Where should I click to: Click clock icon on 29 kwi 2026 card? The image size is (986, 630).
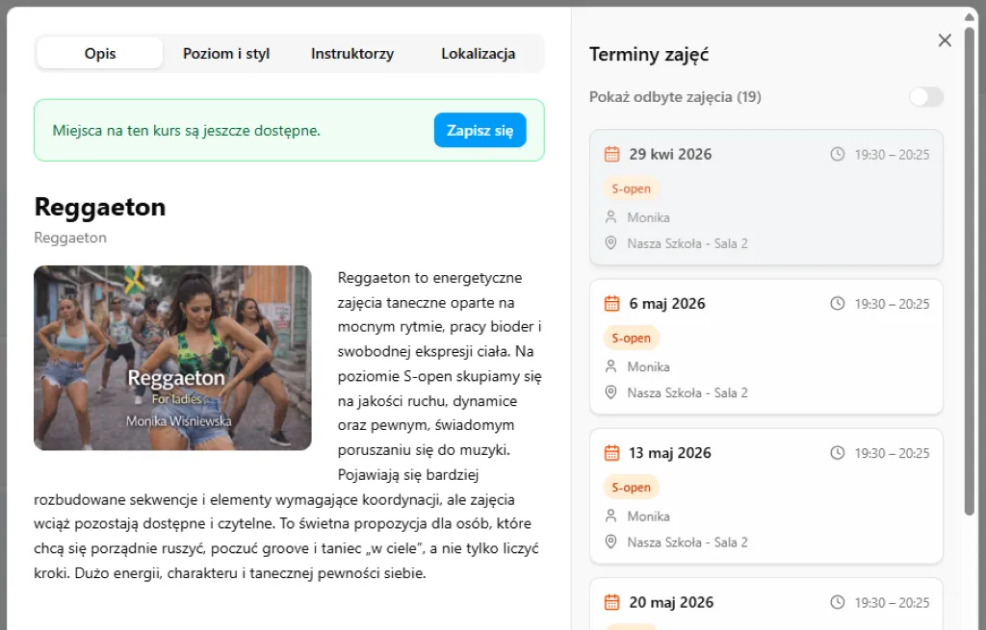click(x=838, y=154)
